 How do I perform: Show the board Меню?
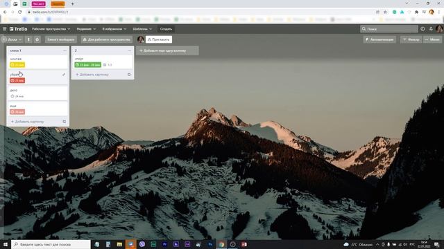tap(433, 39)
